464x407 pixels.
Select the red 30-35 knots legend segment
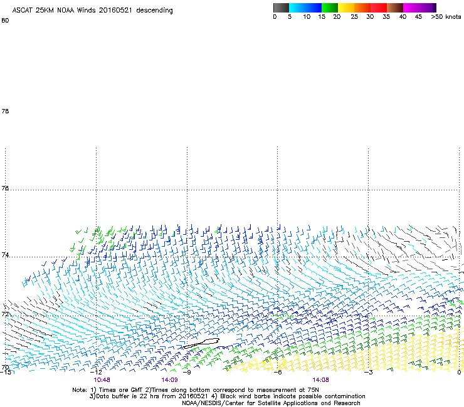379,8
